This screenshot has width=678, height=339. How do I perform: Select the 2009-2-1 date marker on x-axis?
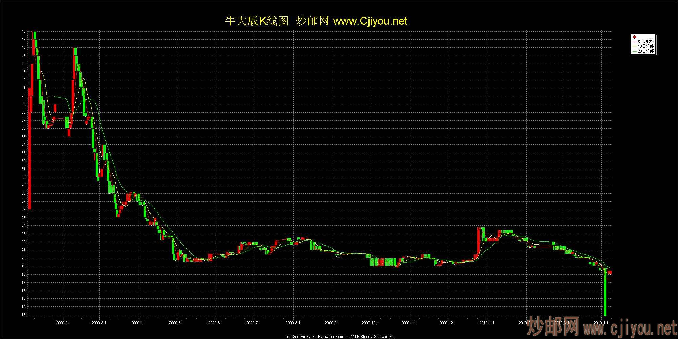coord(63,323)
